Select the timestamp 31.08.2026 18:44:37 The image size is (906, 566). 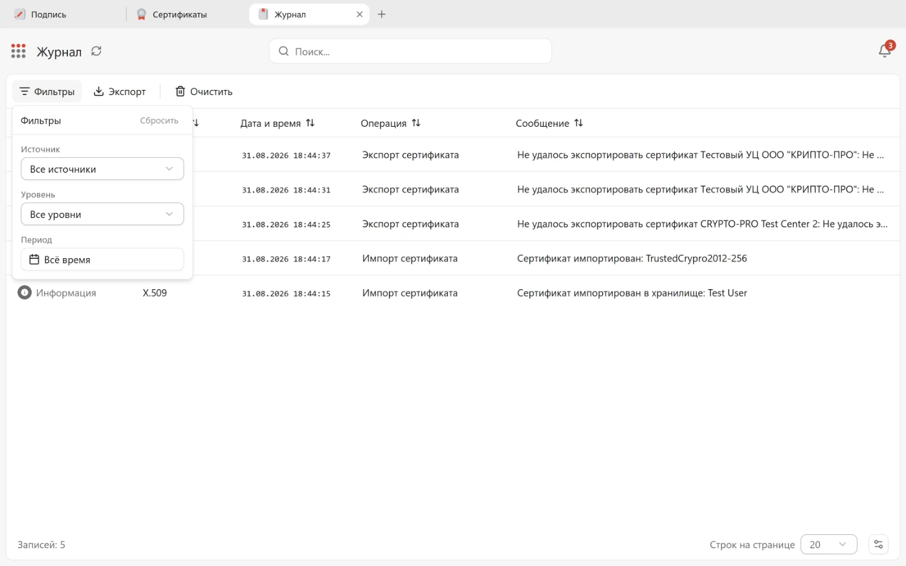point(286,155)
